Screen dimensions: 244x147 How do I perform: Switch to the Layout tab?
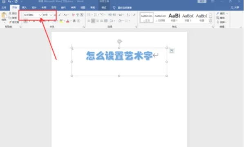tap(44, 7)
